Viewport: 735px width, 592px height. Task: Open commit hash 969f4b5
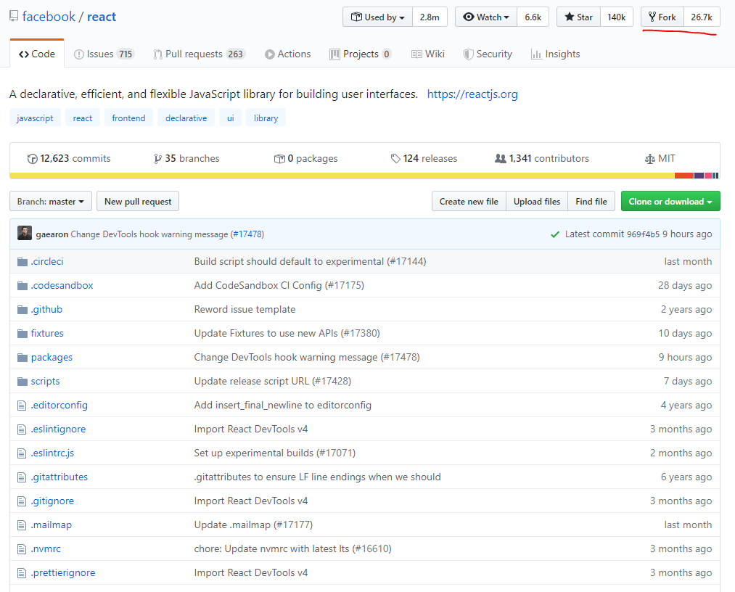[643, 234]
